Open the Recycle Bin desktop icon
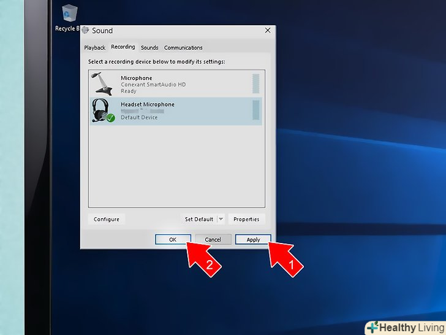This screenshot has height=335, width=446. 68,18
